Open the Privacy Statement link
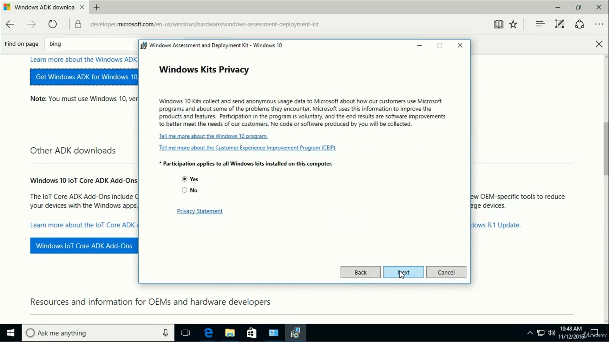Image resolution: width=609 pixels, height=342 pixels. [x=200, y=211]
